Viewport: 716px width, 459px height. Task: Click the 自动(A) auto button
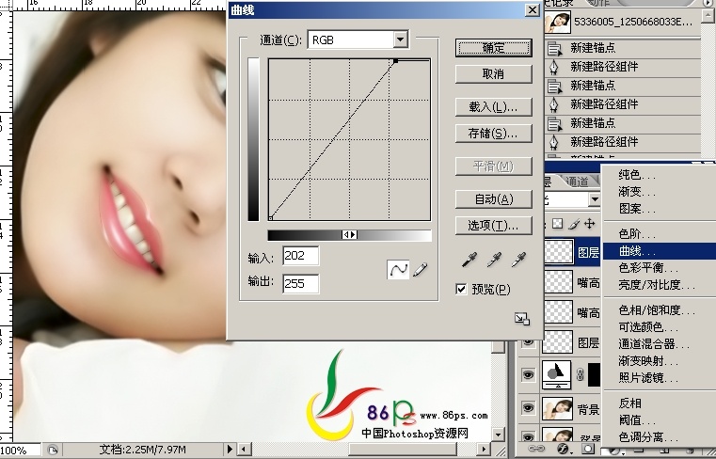pyautogui.click(x=494, y=199)
